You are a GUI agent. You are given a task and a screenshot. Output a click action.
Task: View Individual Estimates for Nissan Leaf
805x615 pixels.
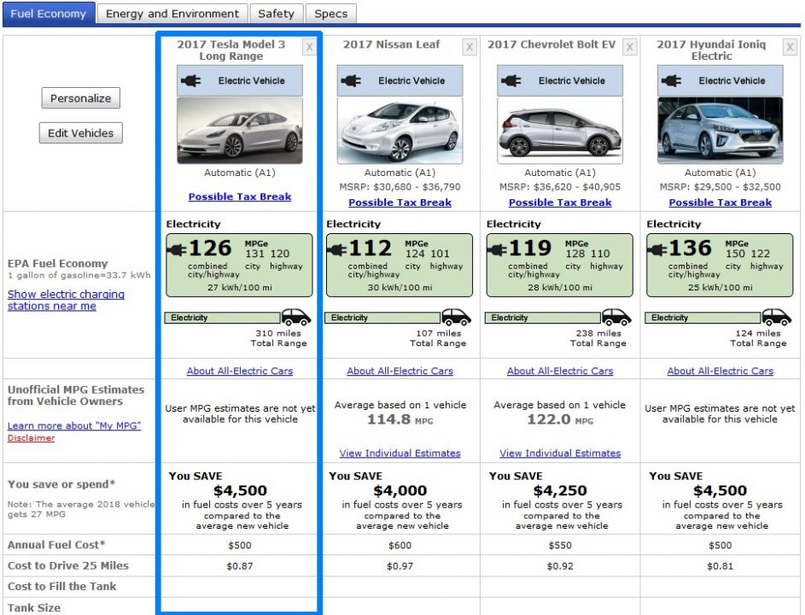400,454
